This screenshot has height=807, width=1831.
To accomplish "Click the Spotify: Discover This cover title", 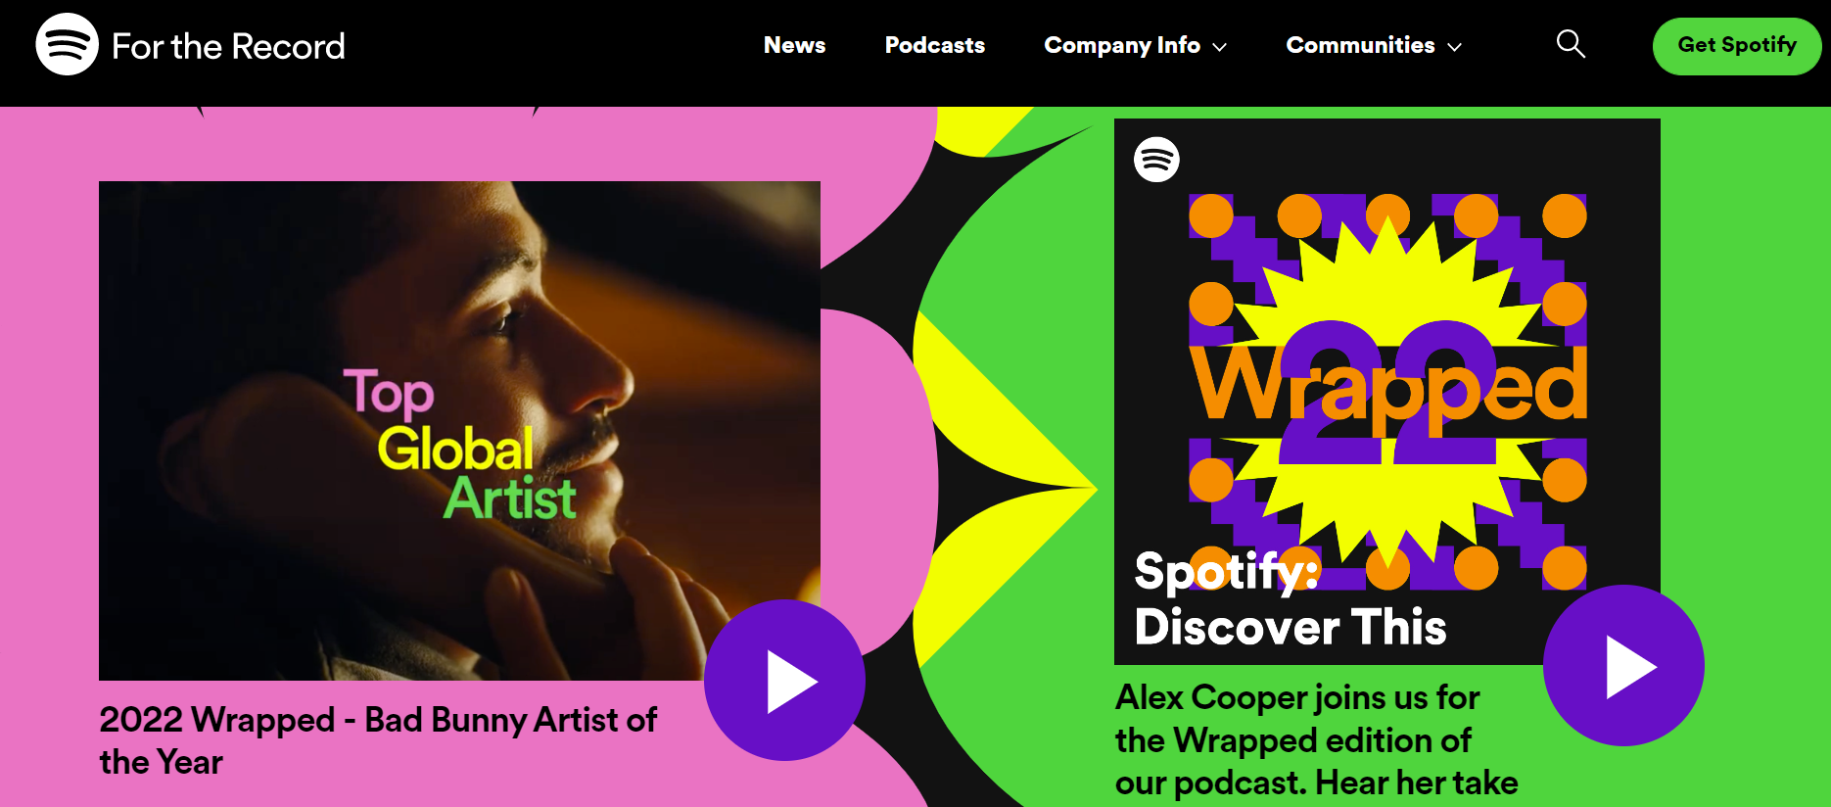I will pyautogui.click(x=1290, y=598).
